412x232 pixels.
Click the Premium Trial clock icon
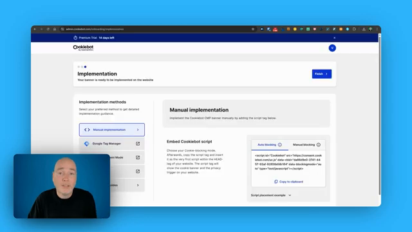coord(75,38)
